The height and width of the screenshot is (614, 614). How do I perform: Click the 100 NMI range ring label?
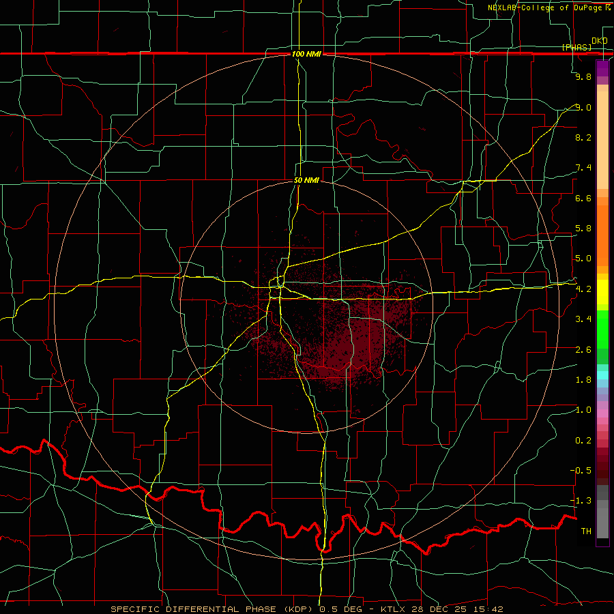pos(306,54)
